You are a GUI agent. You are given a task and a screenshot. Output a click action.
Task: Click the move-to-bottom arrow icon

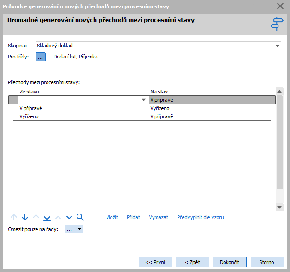[x=47, y=217]
